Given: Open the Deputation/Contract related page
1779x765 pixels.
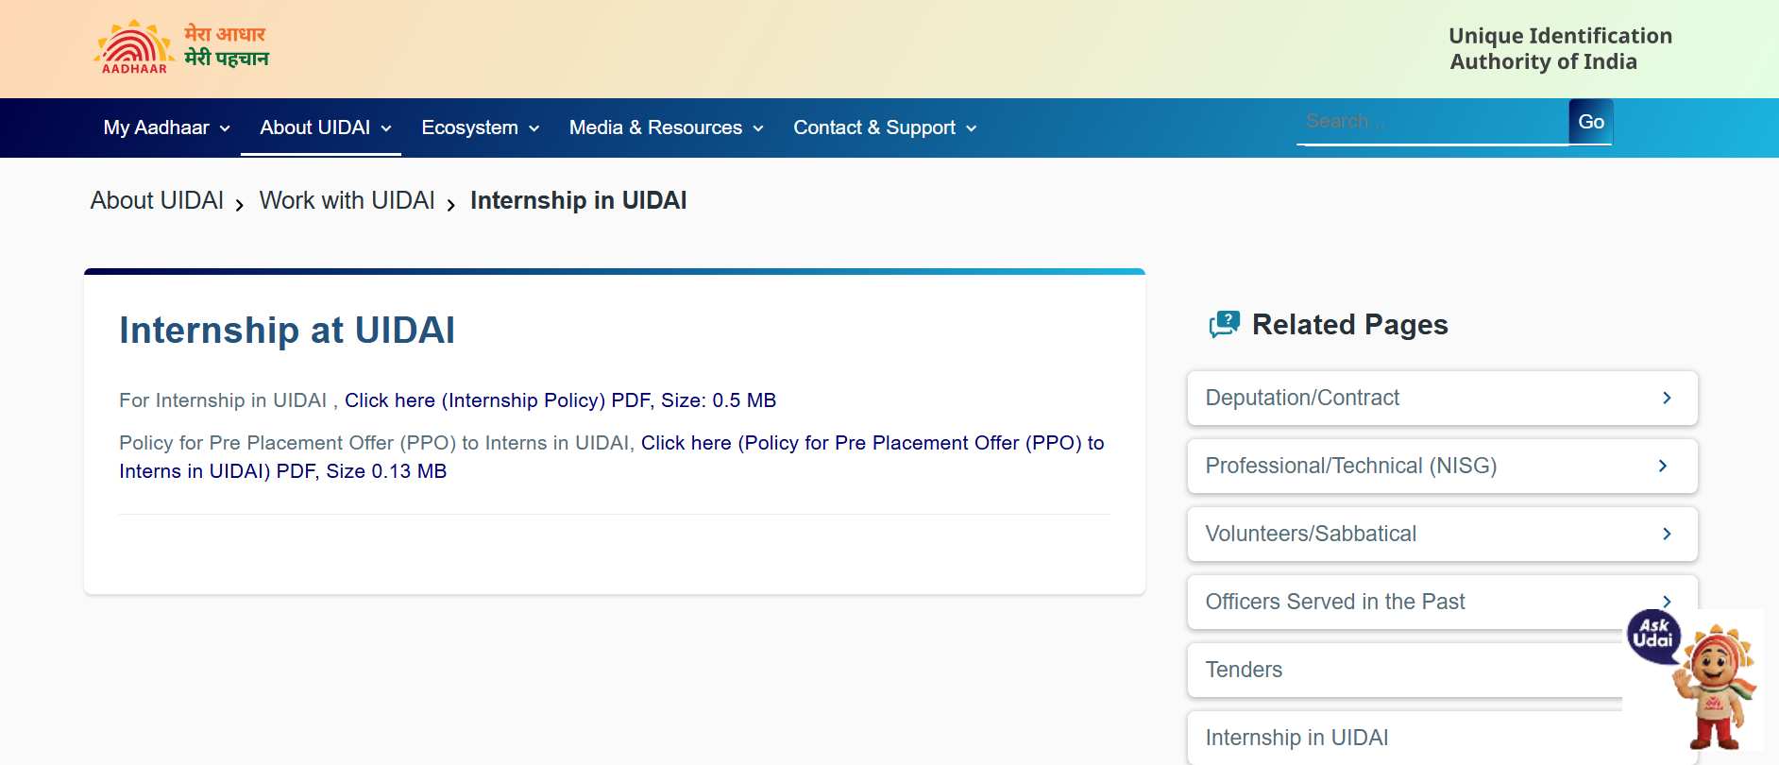Looking at the screenshot, I should (1442, 398).
